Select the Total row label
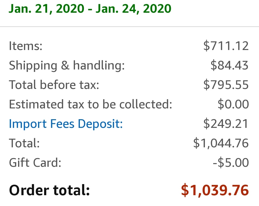Image resolution: width=259 pixels, height=206 pixels. tap(24, 143)
